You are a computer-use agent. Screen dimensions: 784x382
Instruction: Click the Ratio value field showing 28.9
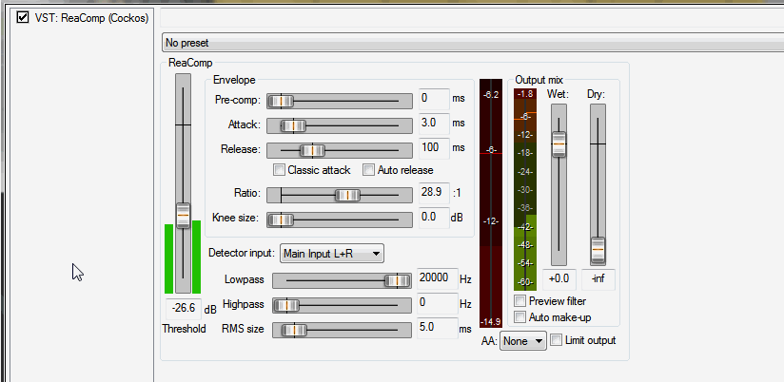click(434, 193)
